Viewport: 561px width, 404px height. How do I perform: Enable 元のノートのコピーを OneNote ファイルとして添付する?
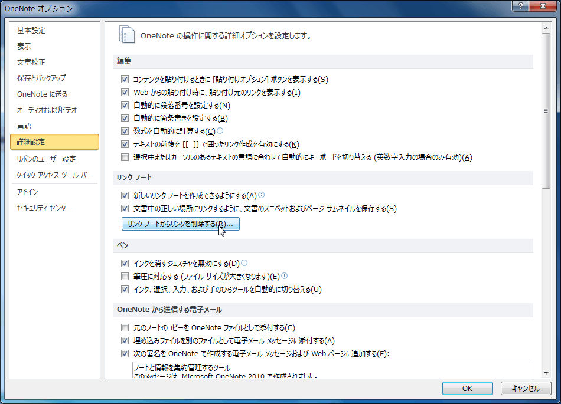[125, 327]
